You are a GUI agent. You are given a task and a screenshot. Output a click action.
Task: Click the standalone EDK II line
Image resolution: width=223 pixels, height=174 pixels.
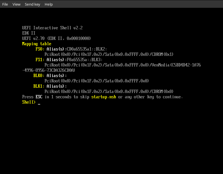29,33
